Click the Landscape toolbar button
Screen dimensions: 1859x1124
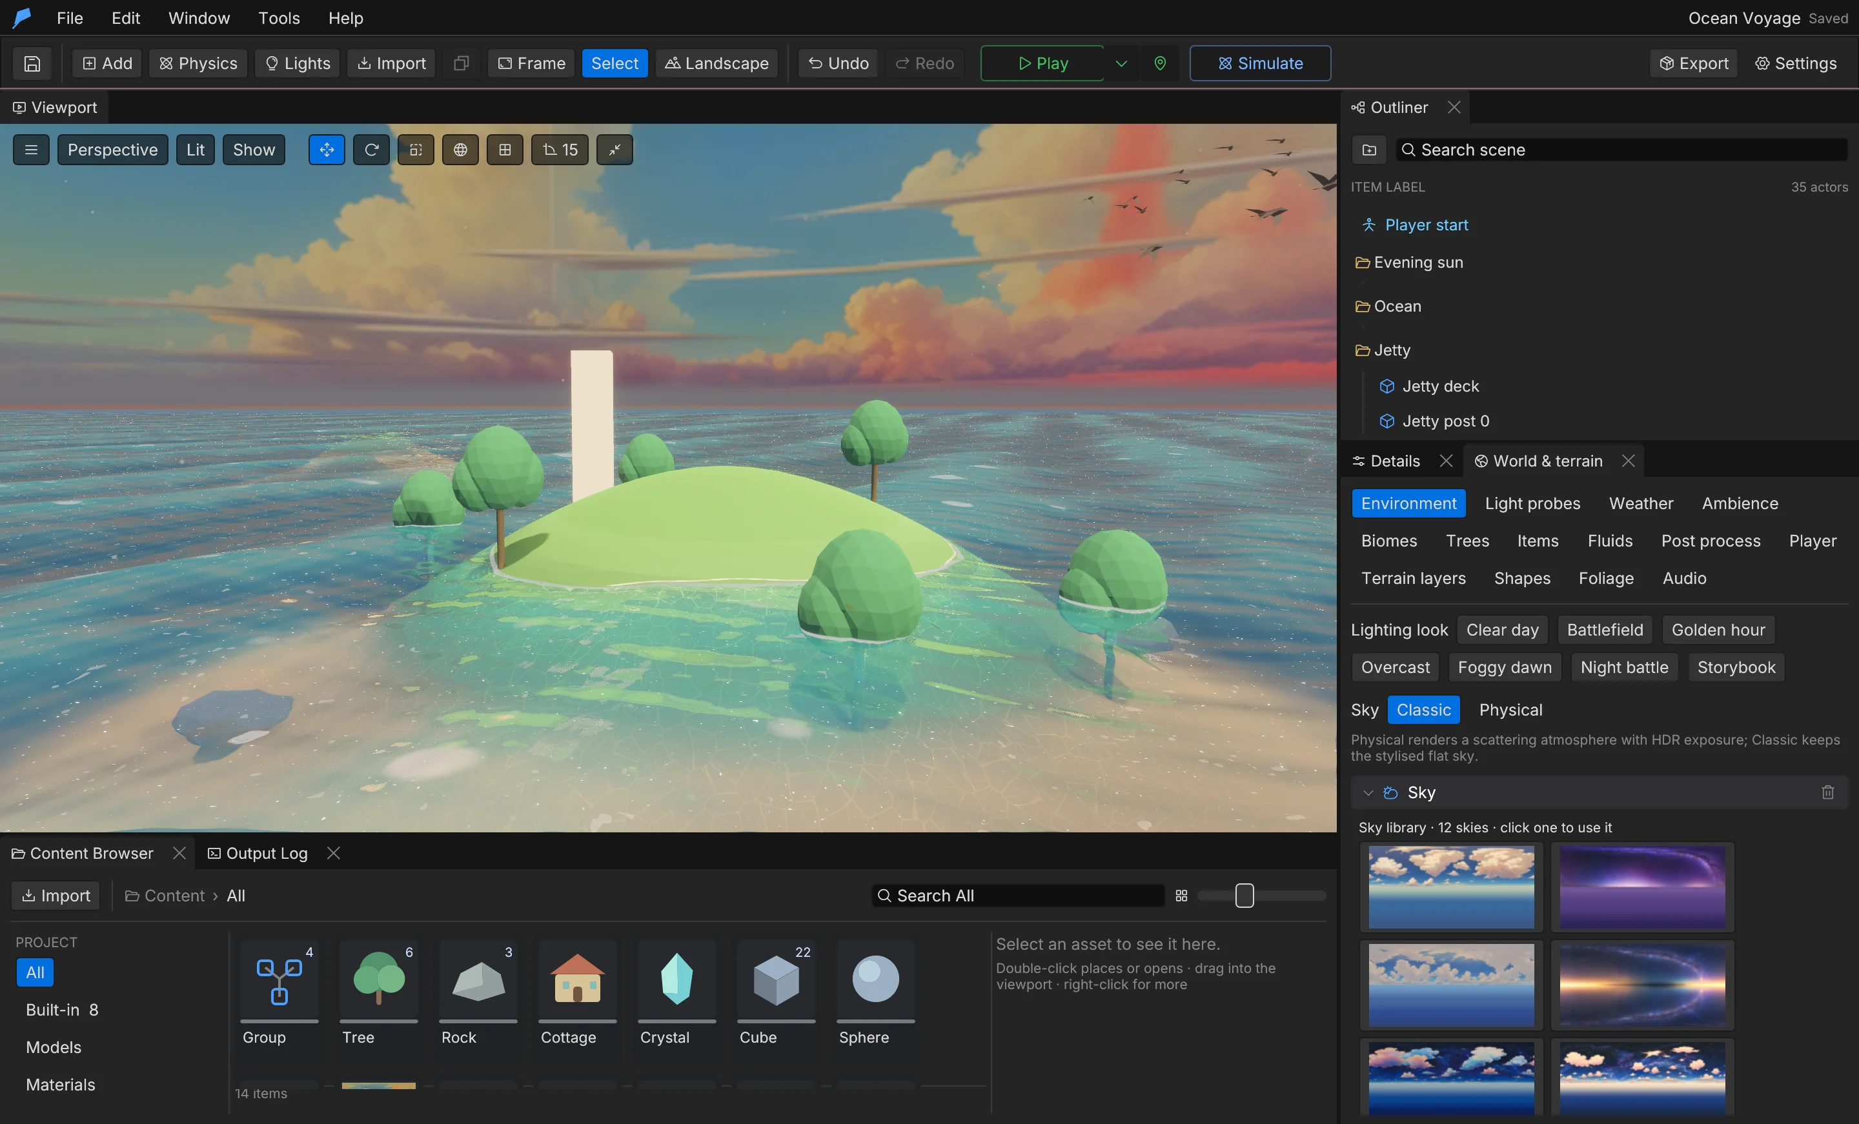point(716,63)
